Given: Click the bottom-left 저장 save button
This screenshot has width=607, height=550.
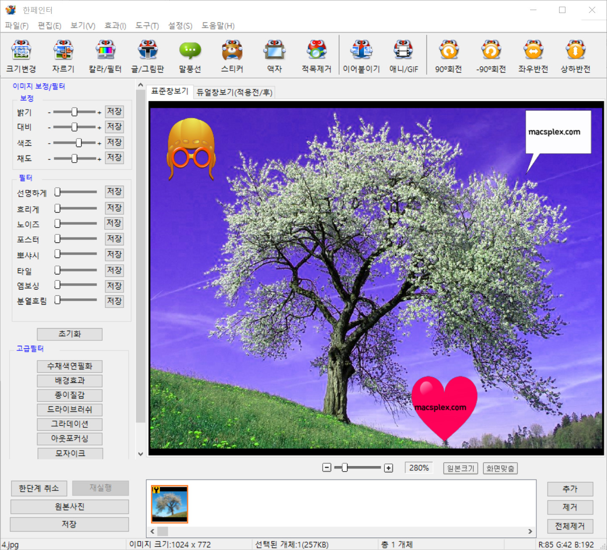Looking at the screenshot, I should (x=69, y=524).
